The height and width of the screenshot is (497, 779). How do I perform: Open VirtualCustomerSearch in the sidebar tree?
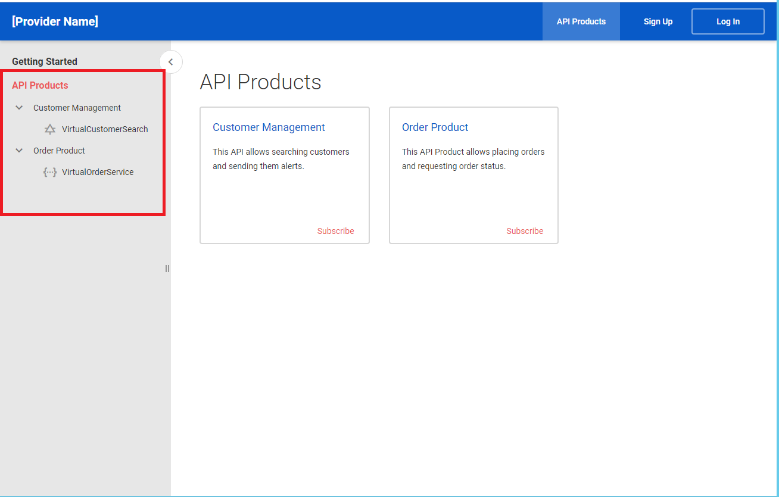105,129
